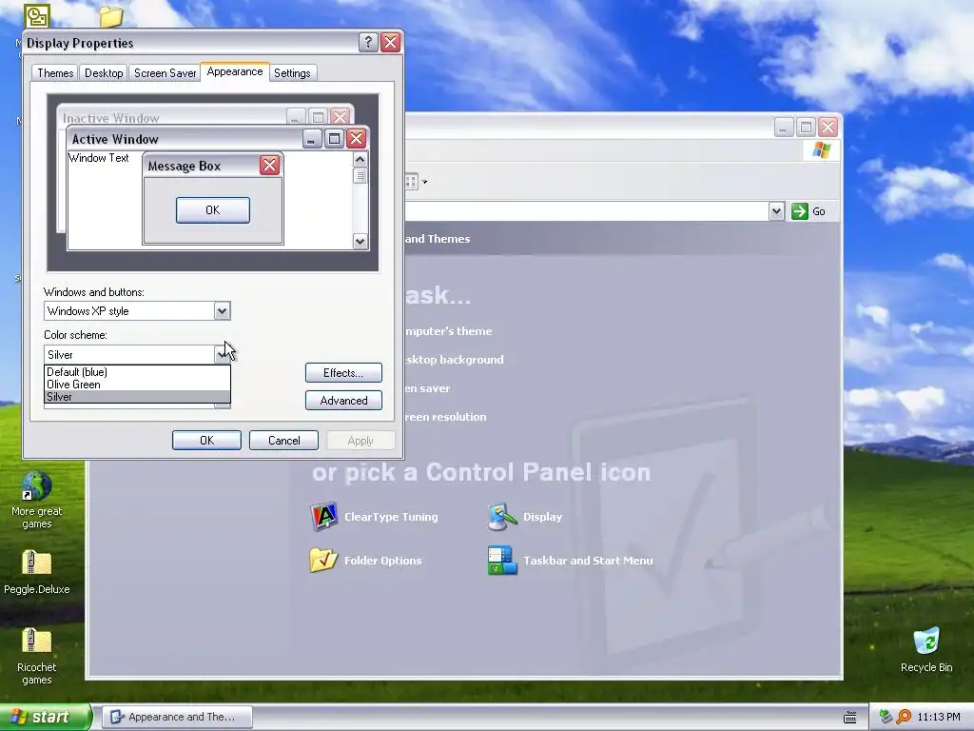Click the Advanced button

pos(343,401)
